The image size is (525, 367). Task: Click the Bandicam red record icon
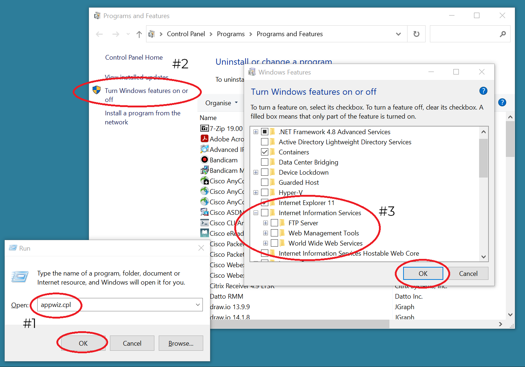[204, 159]
